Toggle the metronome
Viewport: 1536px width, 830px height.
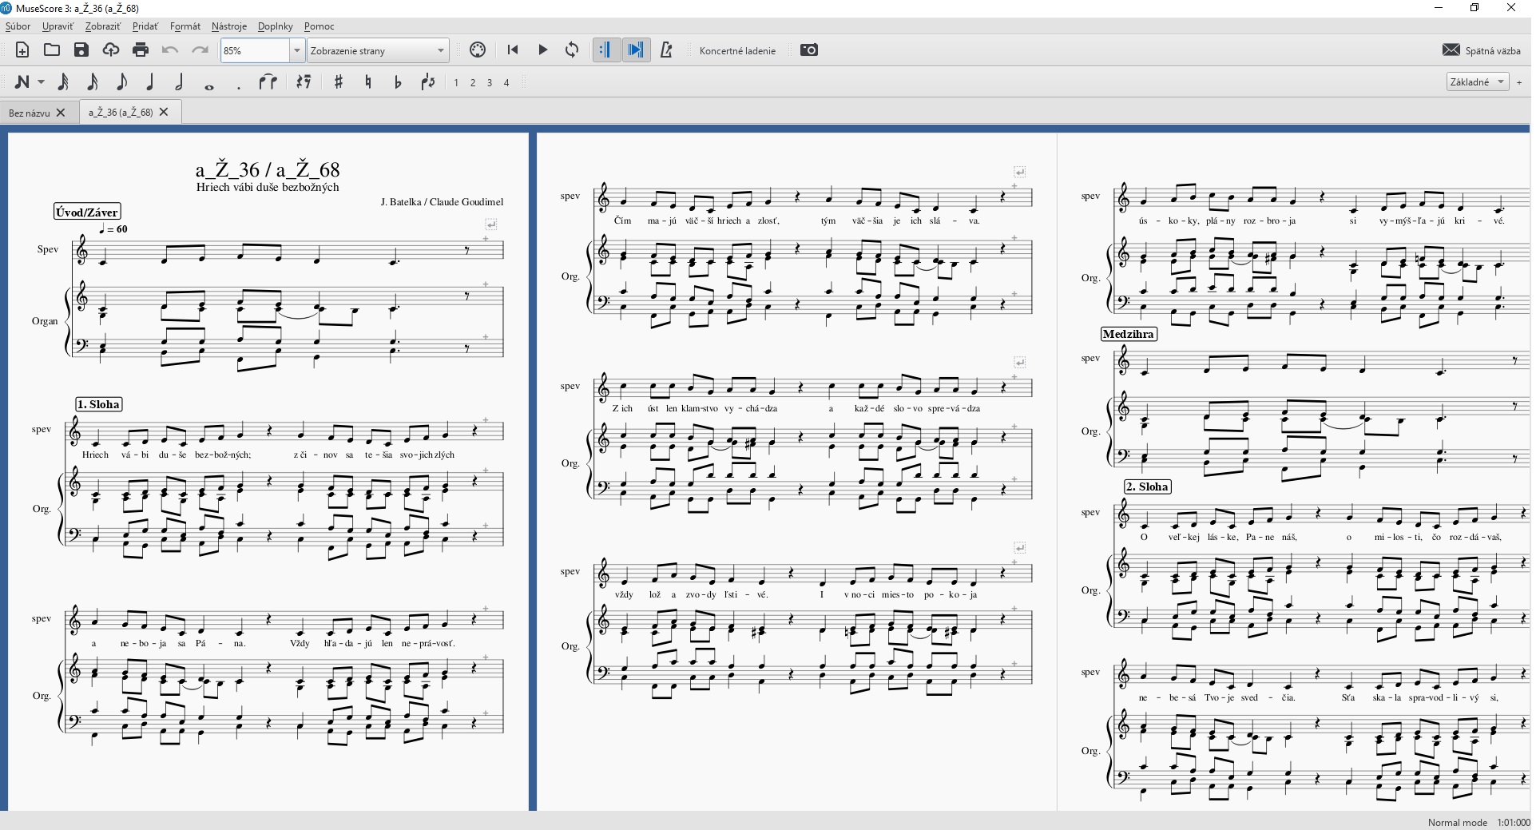point(666,50)
